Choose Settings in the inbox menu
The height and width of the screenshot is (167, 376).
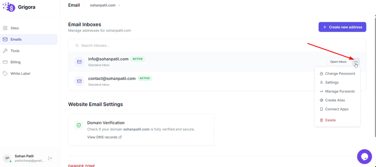click(331, 82)
